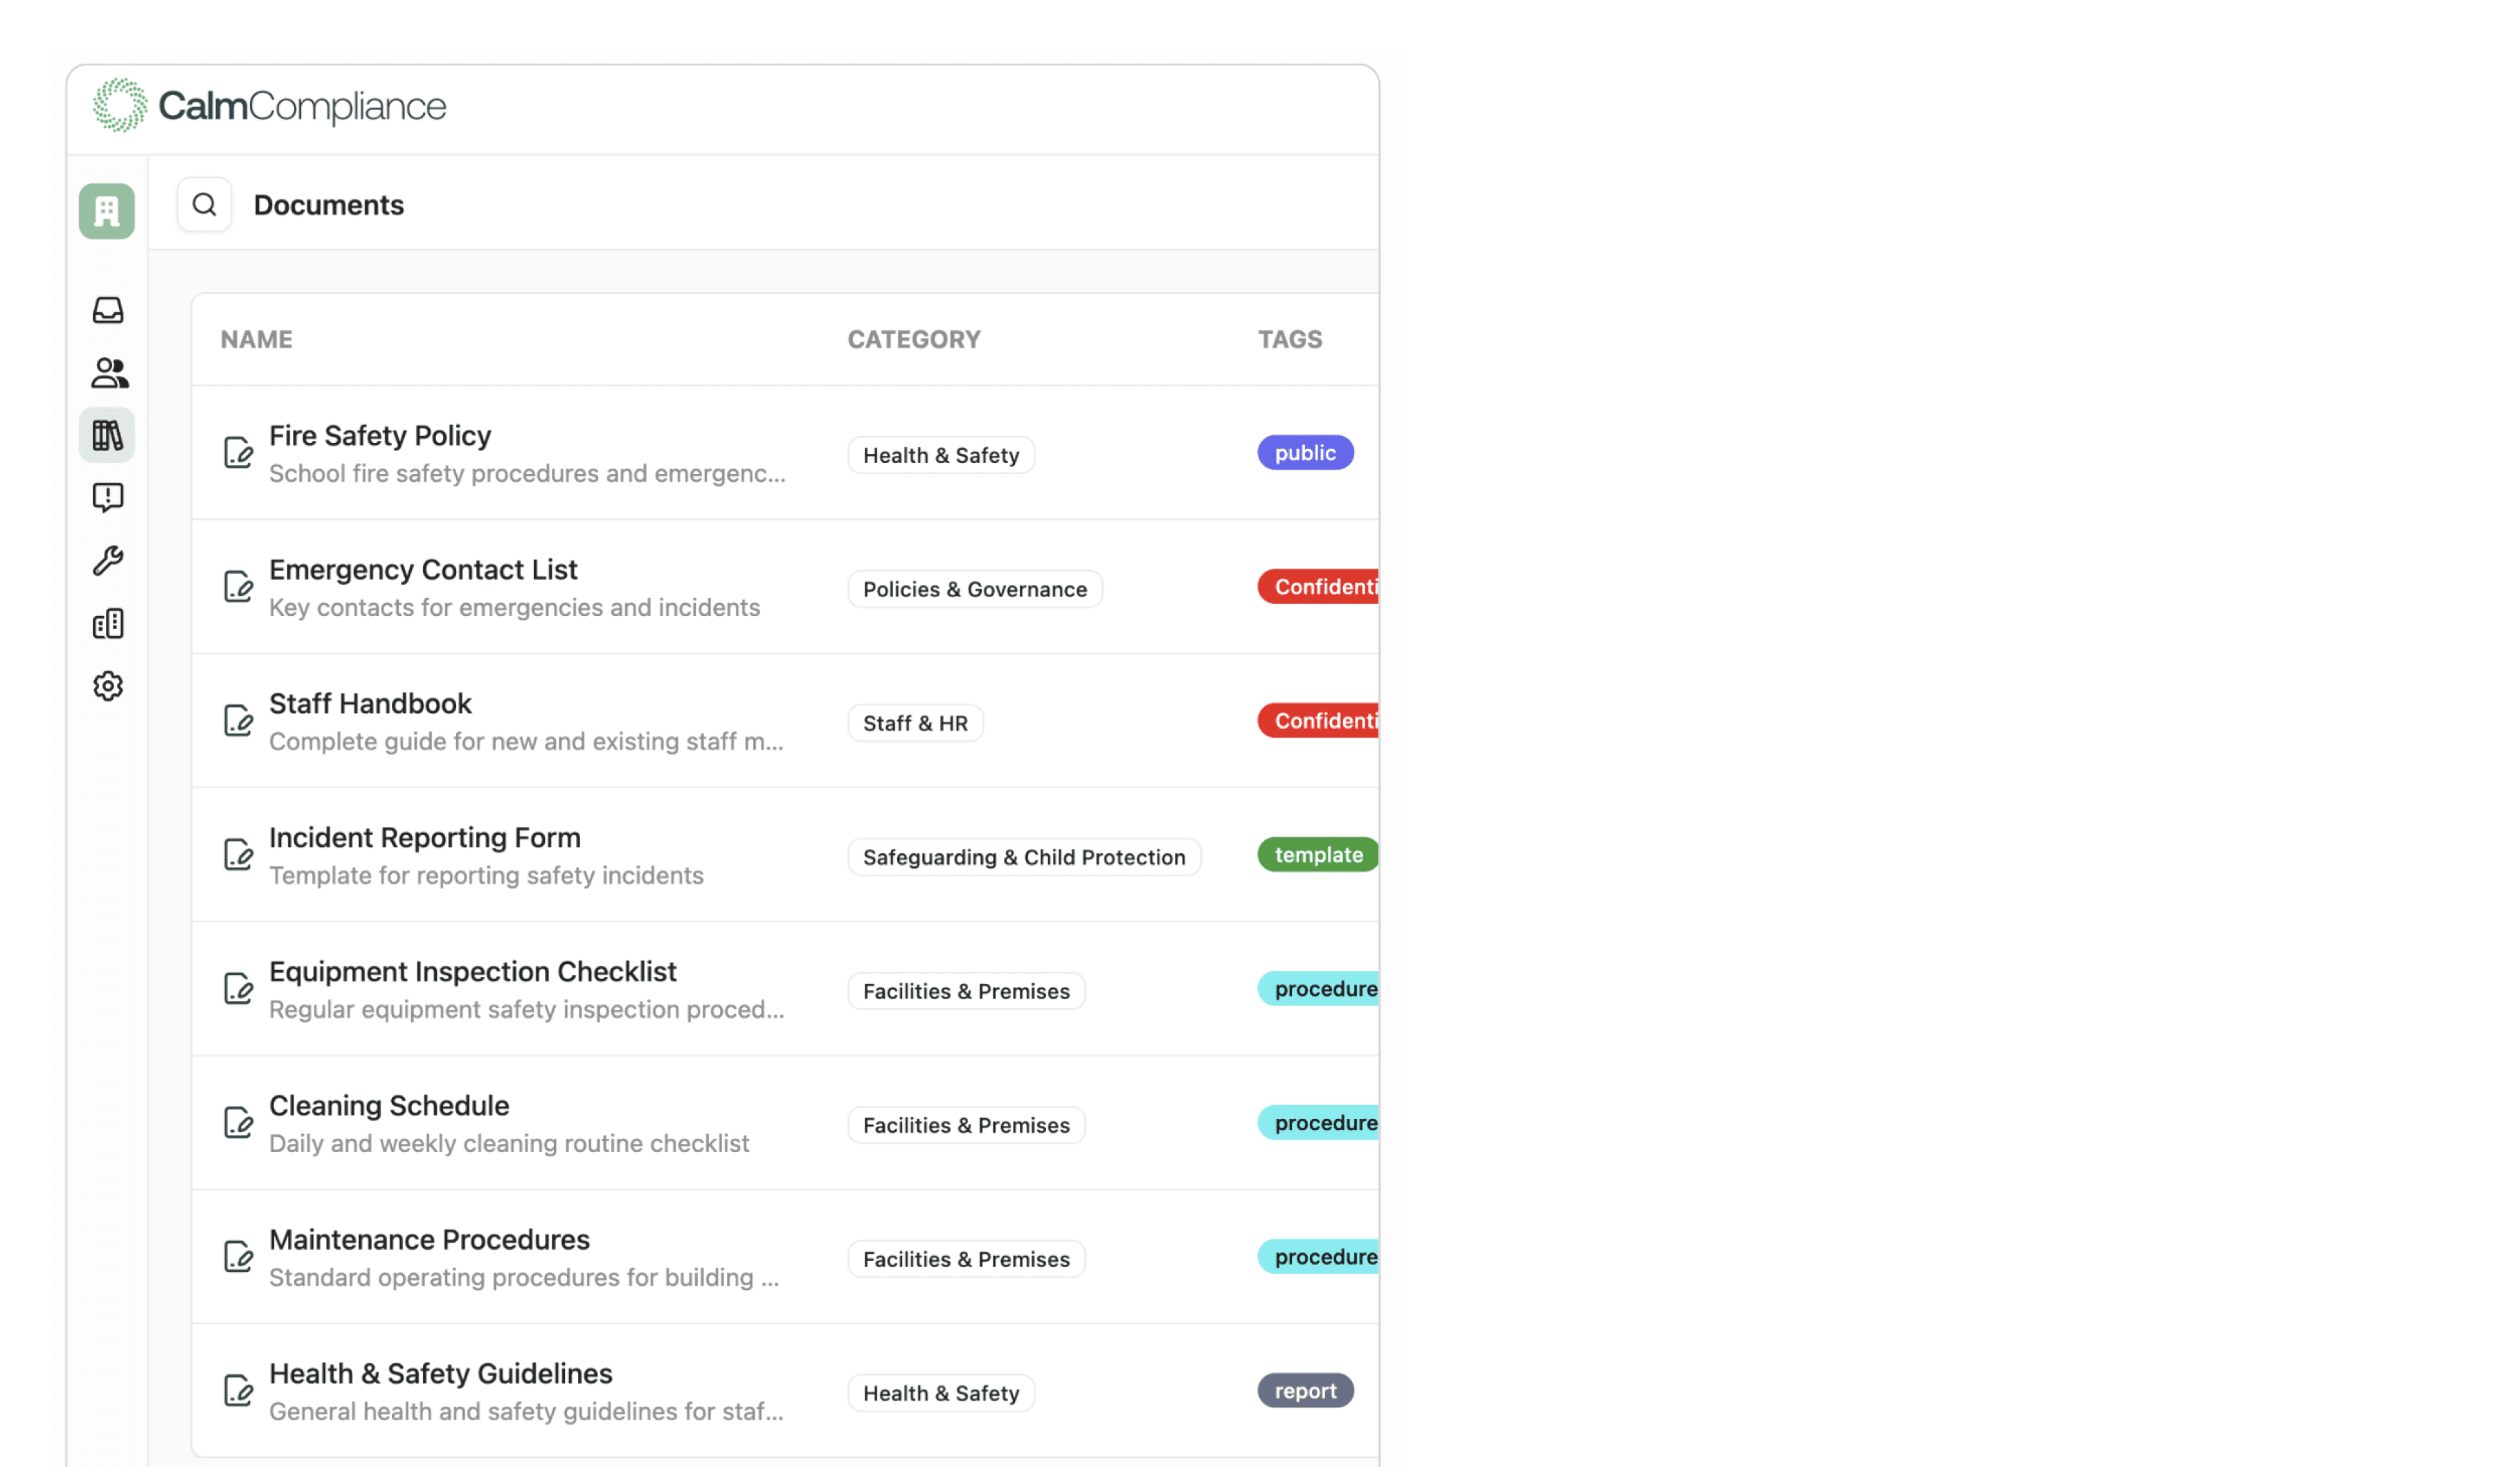Screen dimensions: 2520x1467
Task: Click the template tag on Incident Reporting Form
Action: point(1318,855)
